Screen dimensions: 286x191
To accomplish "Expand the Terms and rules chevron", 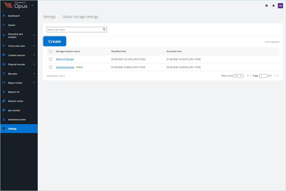I will click(x=34, y=46).
